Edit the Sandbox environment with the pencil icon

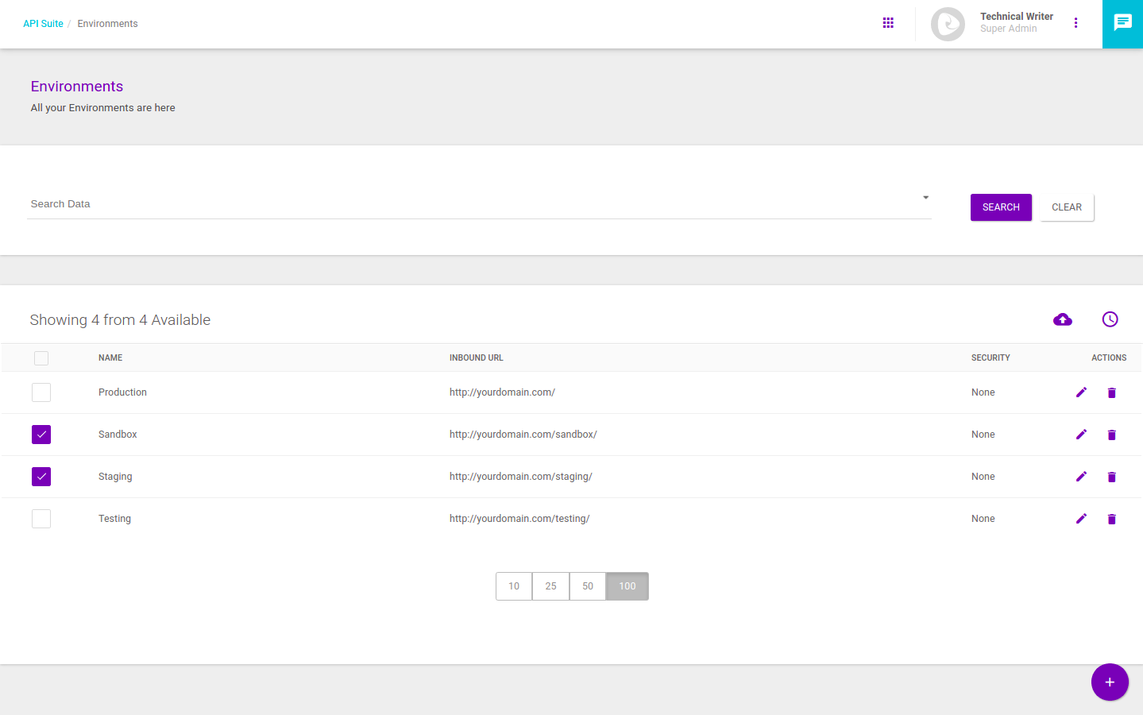[1081, 434]
